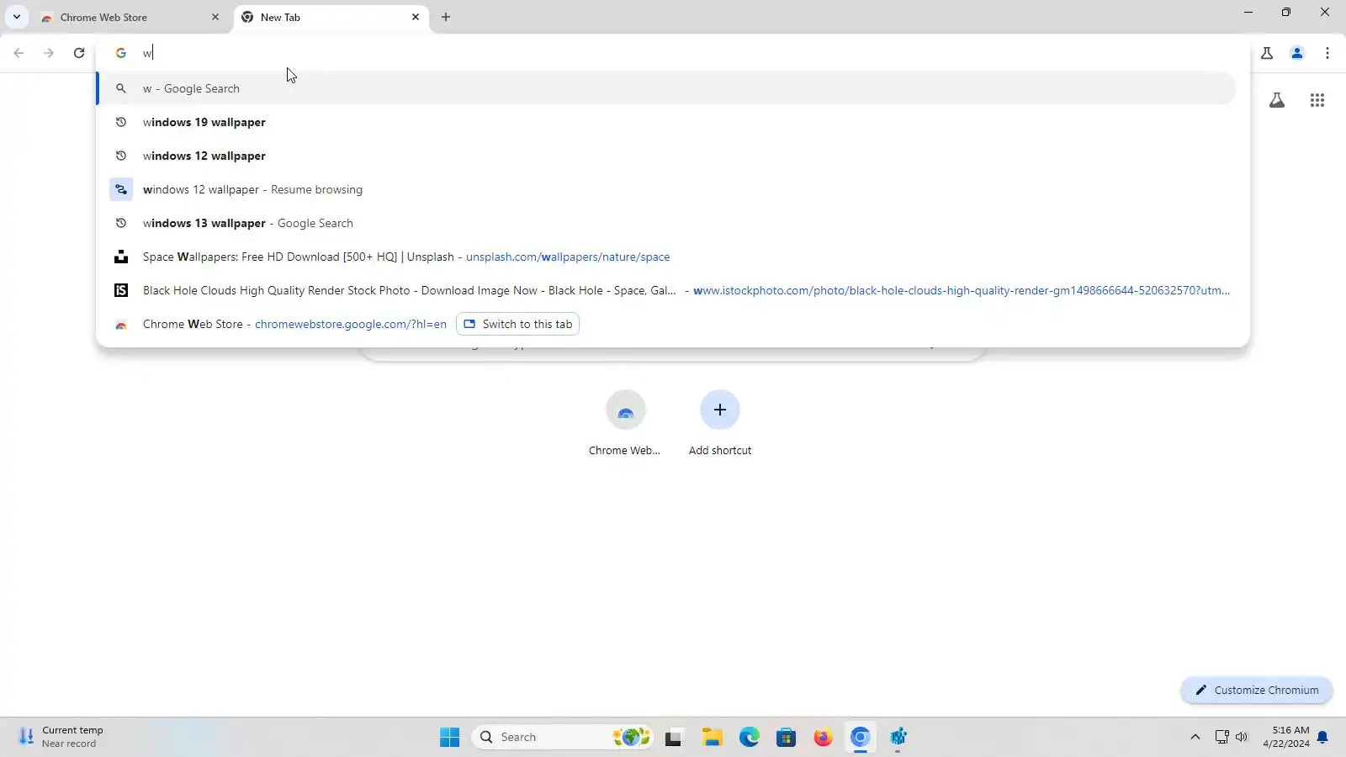Open the profile avatar menu
The height and width of the screenshot is (757, 1346).
click(x=1297, y=53)
